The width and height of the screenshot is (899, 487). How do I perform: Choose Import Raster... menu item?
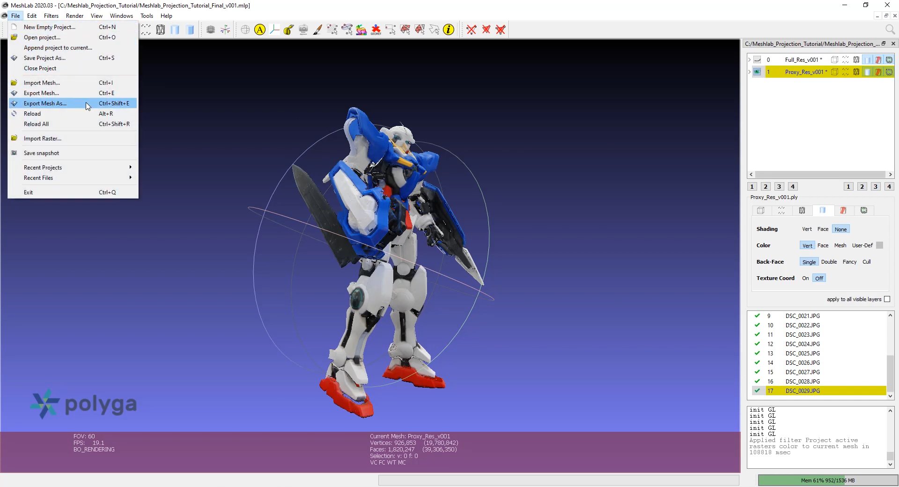(x=73, y=139)
